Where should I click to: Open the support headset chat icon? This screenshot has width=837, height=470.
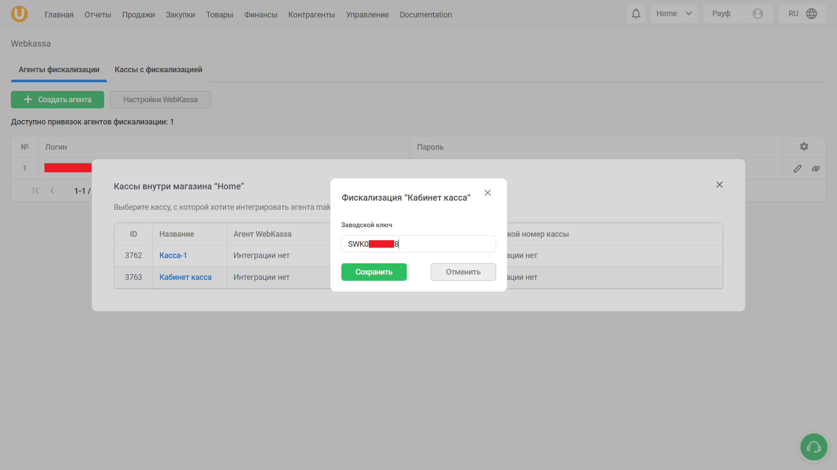(813, 447)
